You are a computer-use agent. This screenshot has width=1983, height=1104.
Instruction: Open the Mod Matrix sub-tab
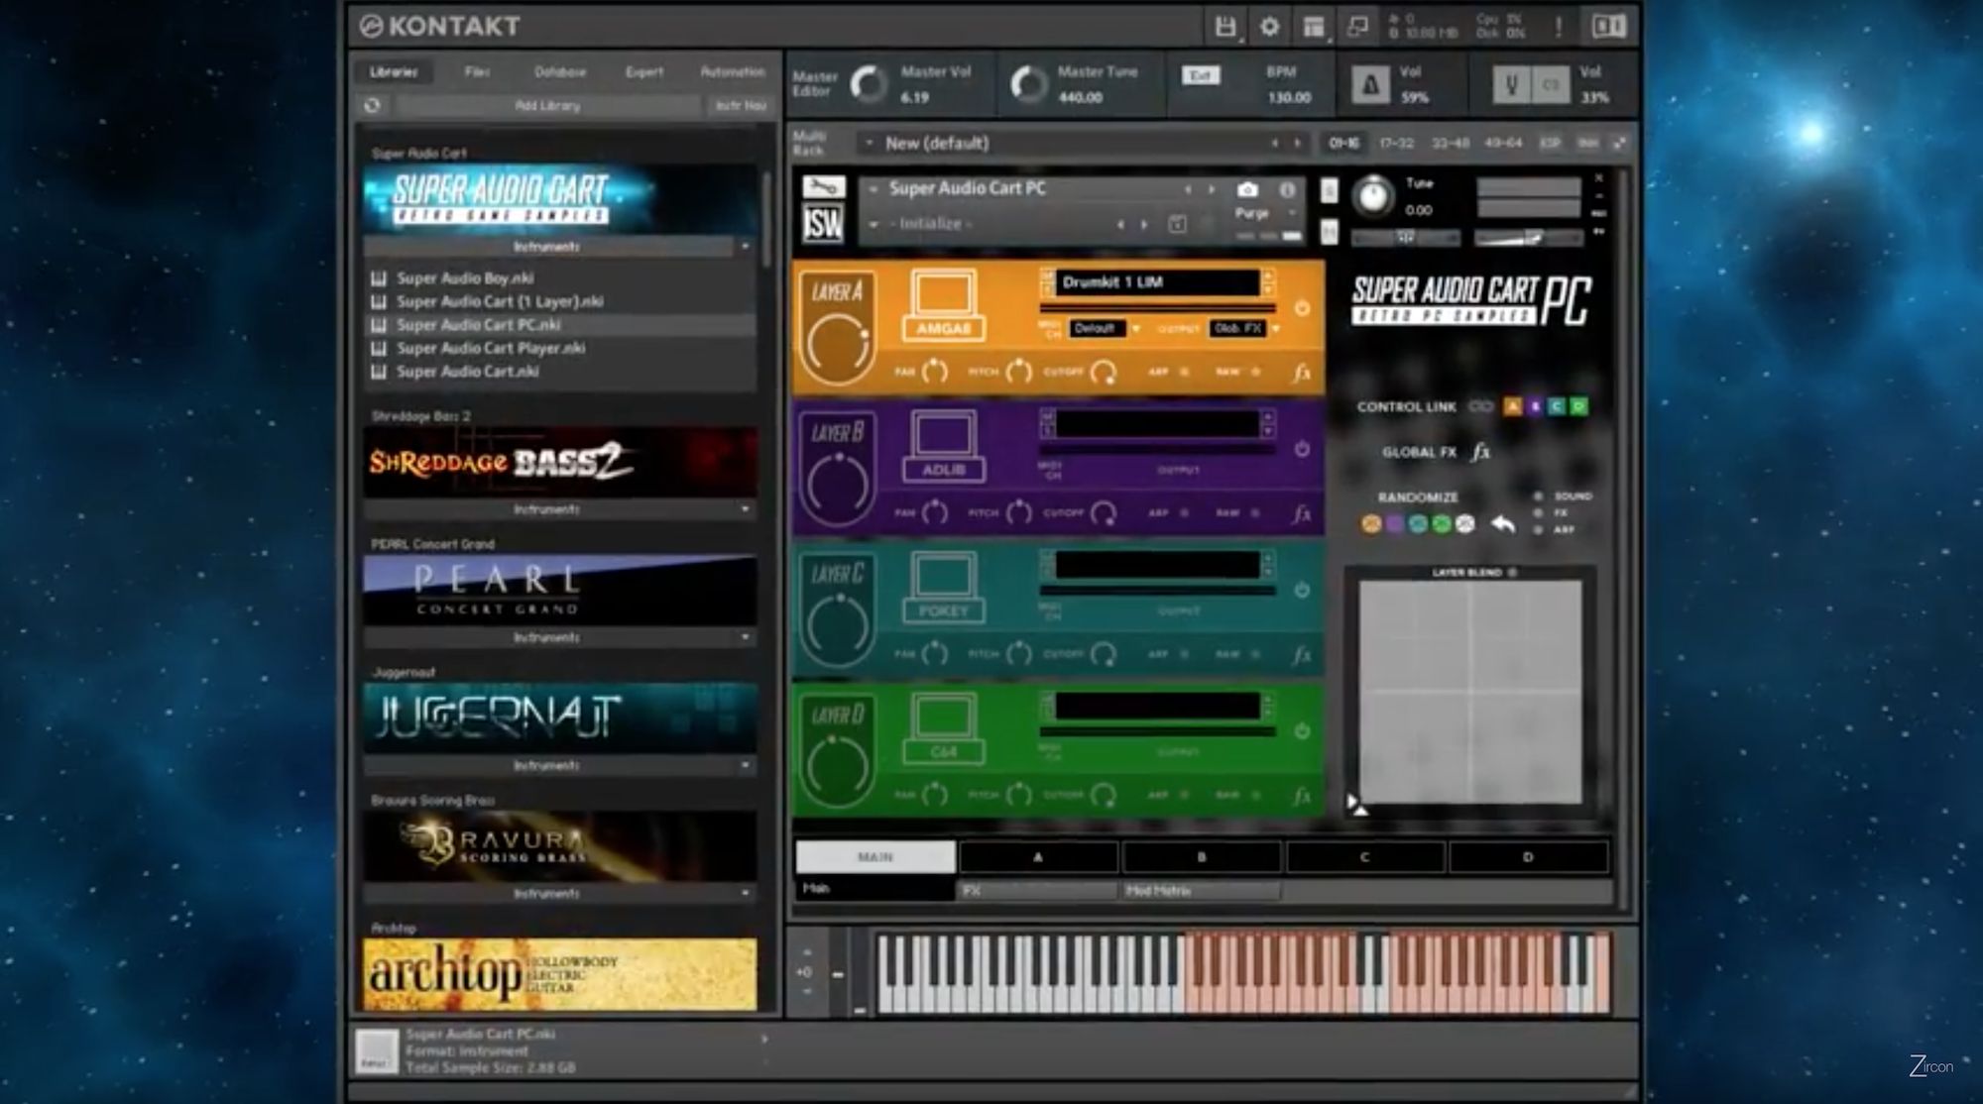[1200, 891]
